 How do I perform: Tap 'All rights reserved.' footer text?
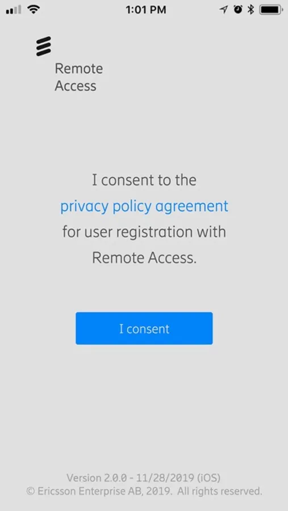(220, 491)
